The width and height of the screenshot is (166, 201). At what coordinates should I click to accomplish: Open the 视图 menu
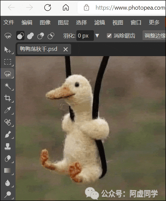[118, 23]
